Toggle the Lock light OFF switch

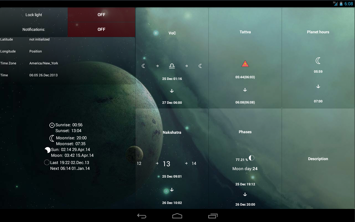[102, 15]
